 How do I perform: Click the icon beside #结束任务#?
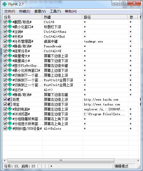pos(10,51)
